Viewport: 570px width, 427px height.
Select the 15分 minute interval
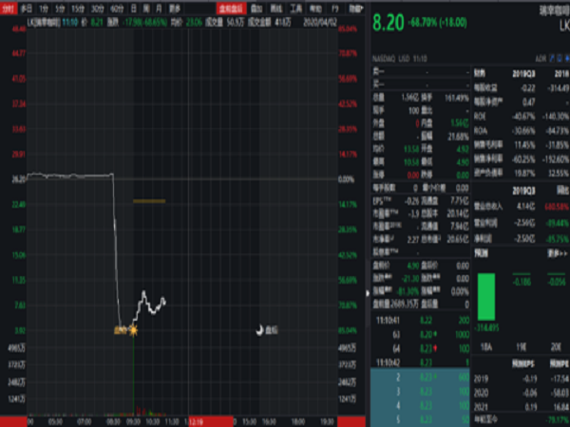(x=75, y=8)
